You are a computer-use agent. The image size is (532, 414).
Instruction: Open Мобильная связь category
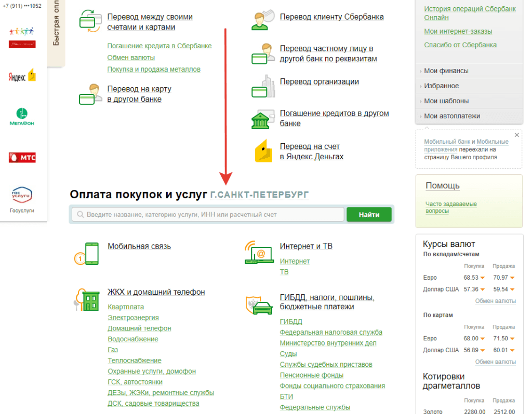[x=139, y=246]
